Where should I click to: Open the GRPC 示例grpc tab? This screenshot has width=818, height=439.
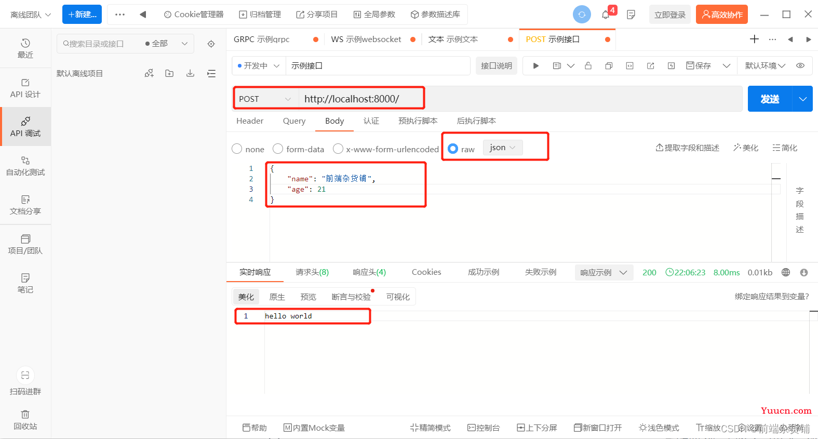coord(262,39)
